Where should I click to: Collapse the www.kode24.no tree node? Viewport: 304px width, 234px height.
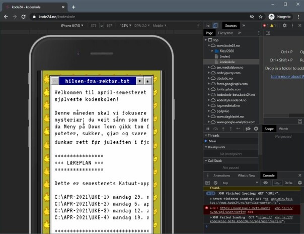[x=209, y=45]
